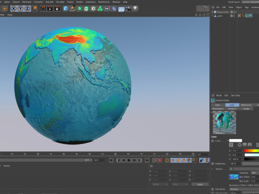
Task: Toggle the Y axis lock
Action: tap(21, 9)
